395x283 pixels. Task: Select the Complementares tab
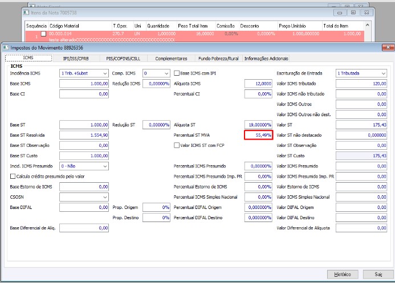tap(171, 59)
